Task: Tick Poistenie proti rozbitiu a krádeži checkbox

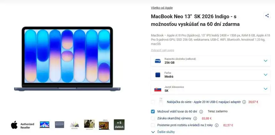Action: [153, 125]
